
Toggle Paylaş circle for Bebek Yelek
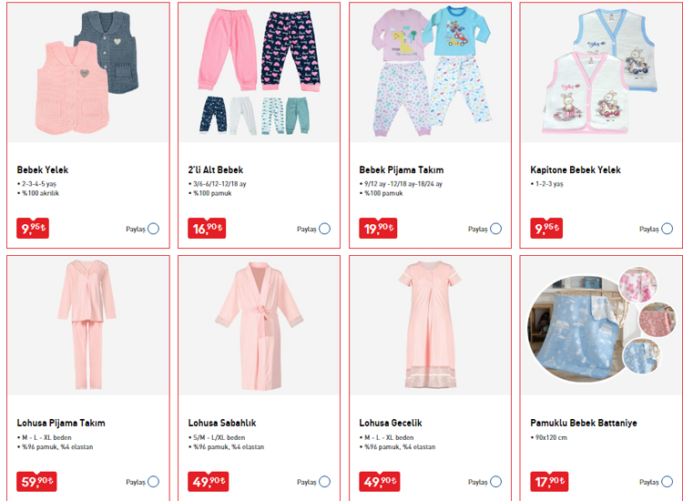tap(153, 229)
